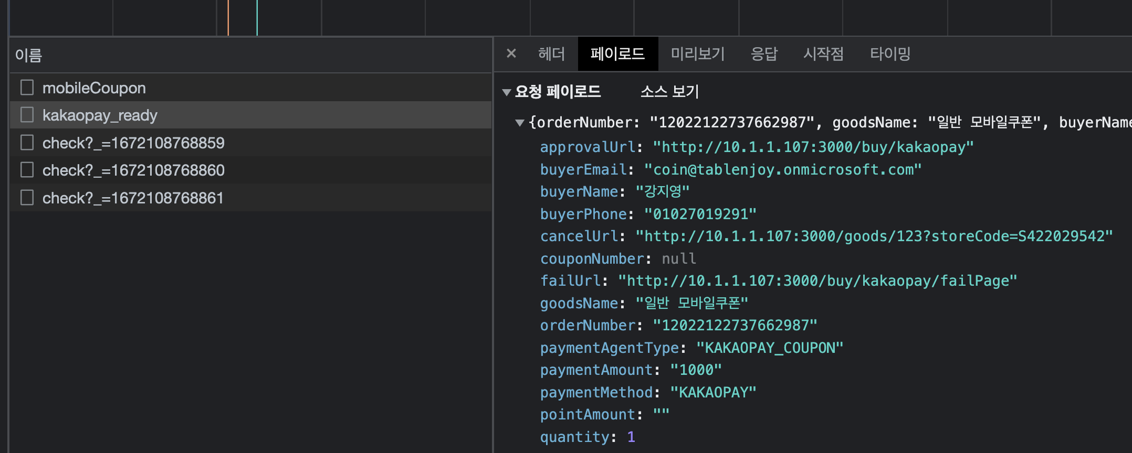Click the paymentMethod key name
Viewport: 1132px width, 453px height.
point(596,393)
